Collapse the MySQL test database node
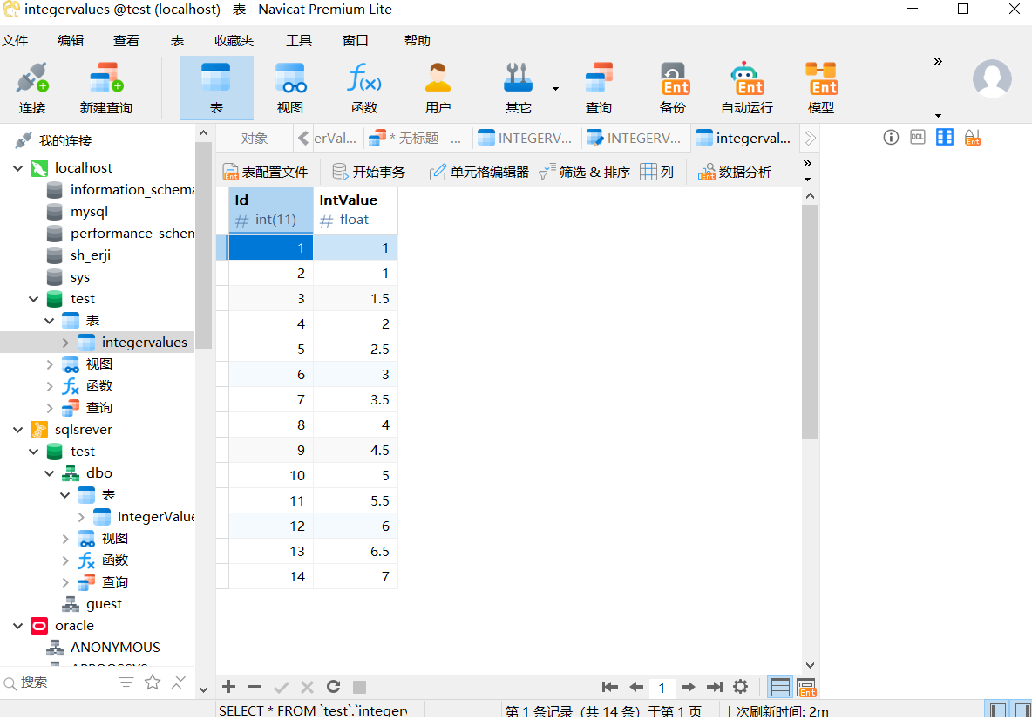This screenshot has height=720, width=1032. tap(34, 300)
